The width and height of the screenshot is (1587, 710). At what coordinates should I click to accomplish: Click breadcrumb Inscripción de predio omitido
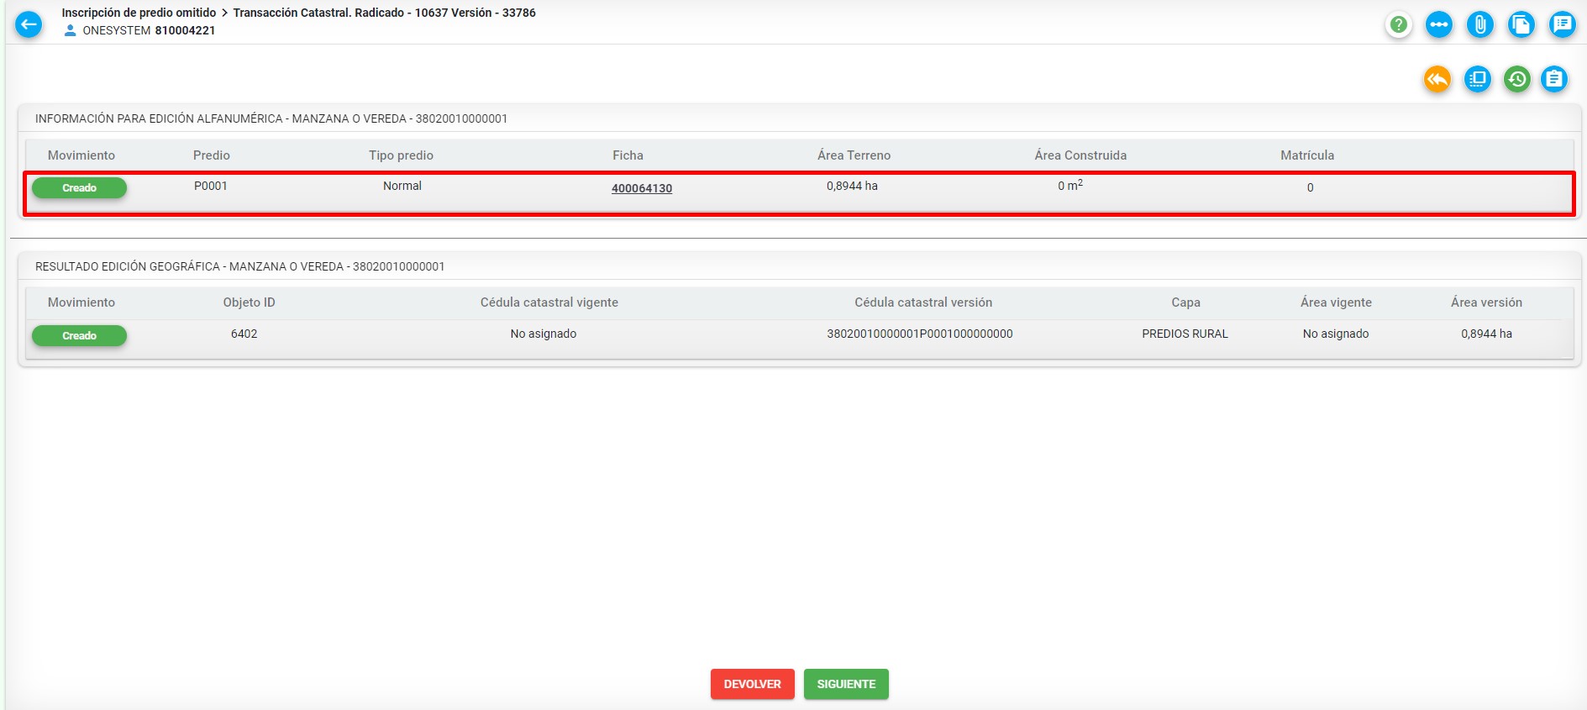[139, 13]
